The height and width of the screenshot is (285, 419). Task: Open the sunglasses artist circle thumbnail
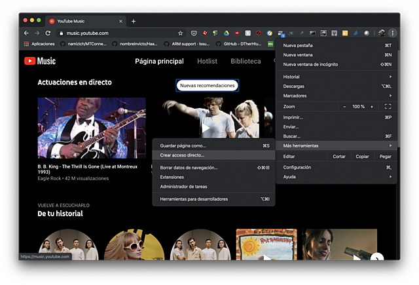134,244
